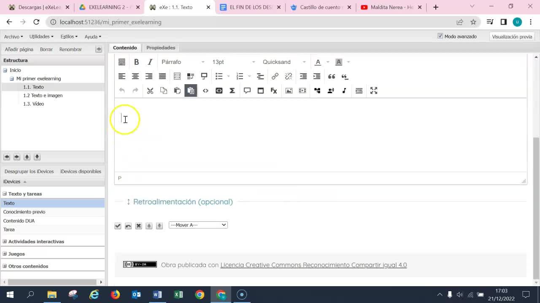Screen dimensions: 540x303
Task: Insert an image into the content
Action: (289, 90)
